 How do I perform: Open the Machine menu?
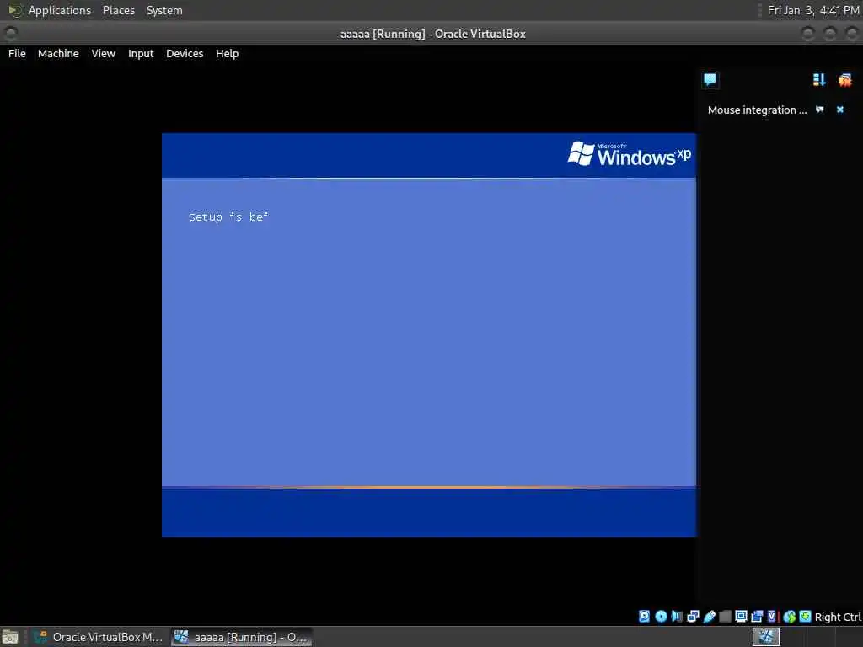click(58, 53)
